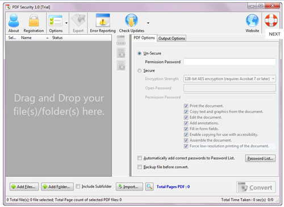Toggle Assemble the document checkbox
The height and width of the screenshot is (207, 284).
click(x=186, y=140)
